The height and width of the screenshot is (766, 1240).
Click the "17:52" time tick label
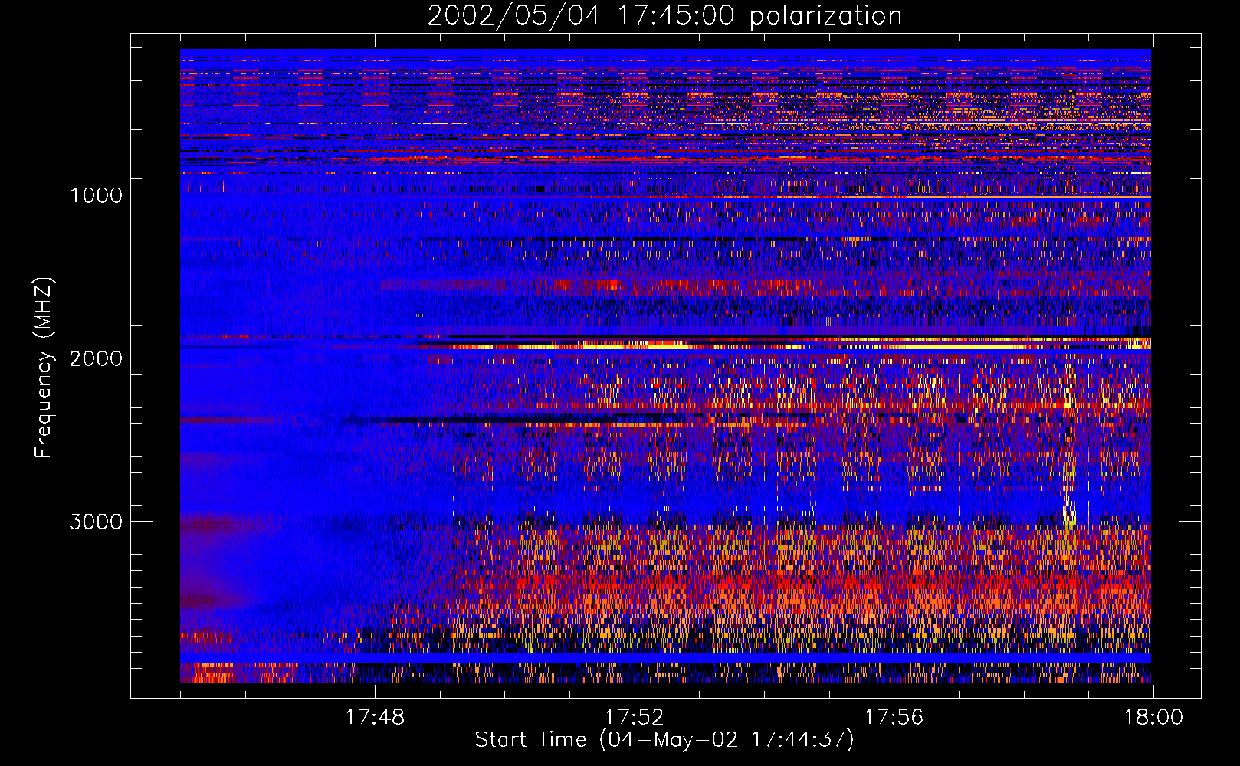coord(635,718)
